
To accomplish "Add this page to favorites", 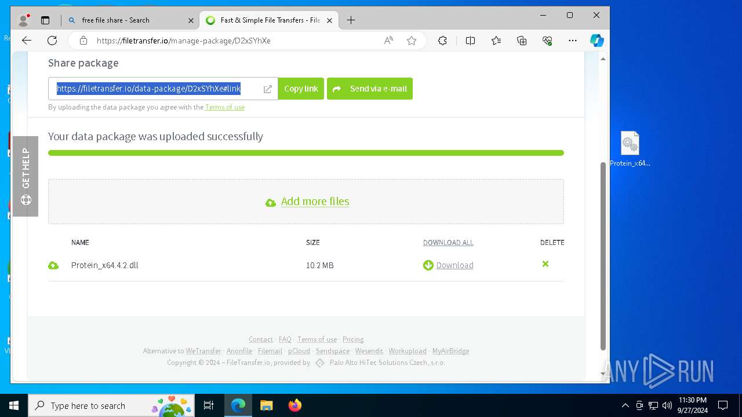I will click(x=412, y=41).
